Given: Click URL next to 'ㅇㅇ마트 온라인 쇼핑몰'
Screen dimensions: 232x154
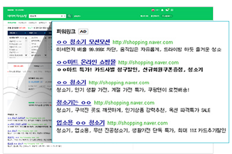Looking at the screenshot, I should [x=149, y=63].
